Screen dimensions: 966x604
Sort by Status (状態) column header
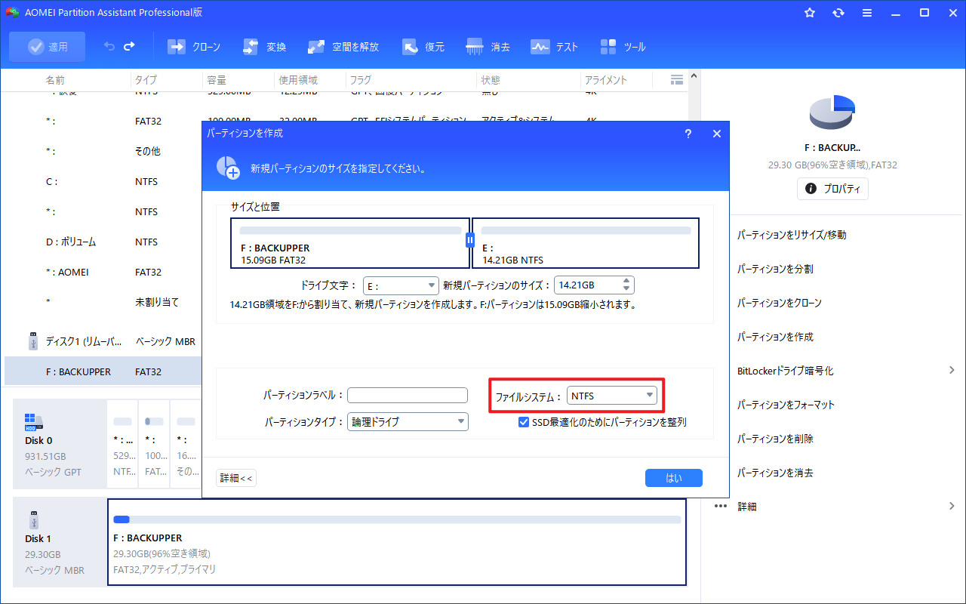point(490,80)
